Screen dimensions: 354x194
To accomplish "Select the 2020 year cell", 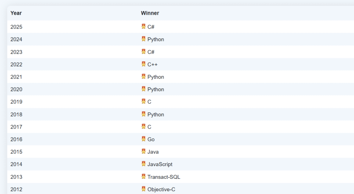I will pos(16,89).
